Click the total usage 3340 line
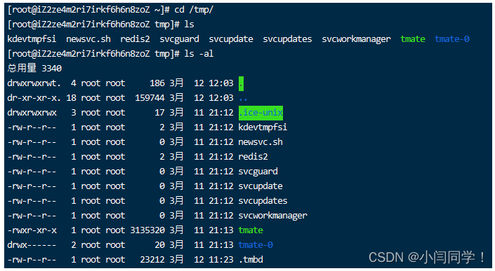 point(34,69)
